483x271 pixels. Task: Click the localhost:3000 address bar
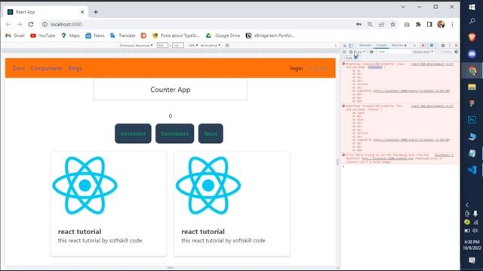(197, 24)
